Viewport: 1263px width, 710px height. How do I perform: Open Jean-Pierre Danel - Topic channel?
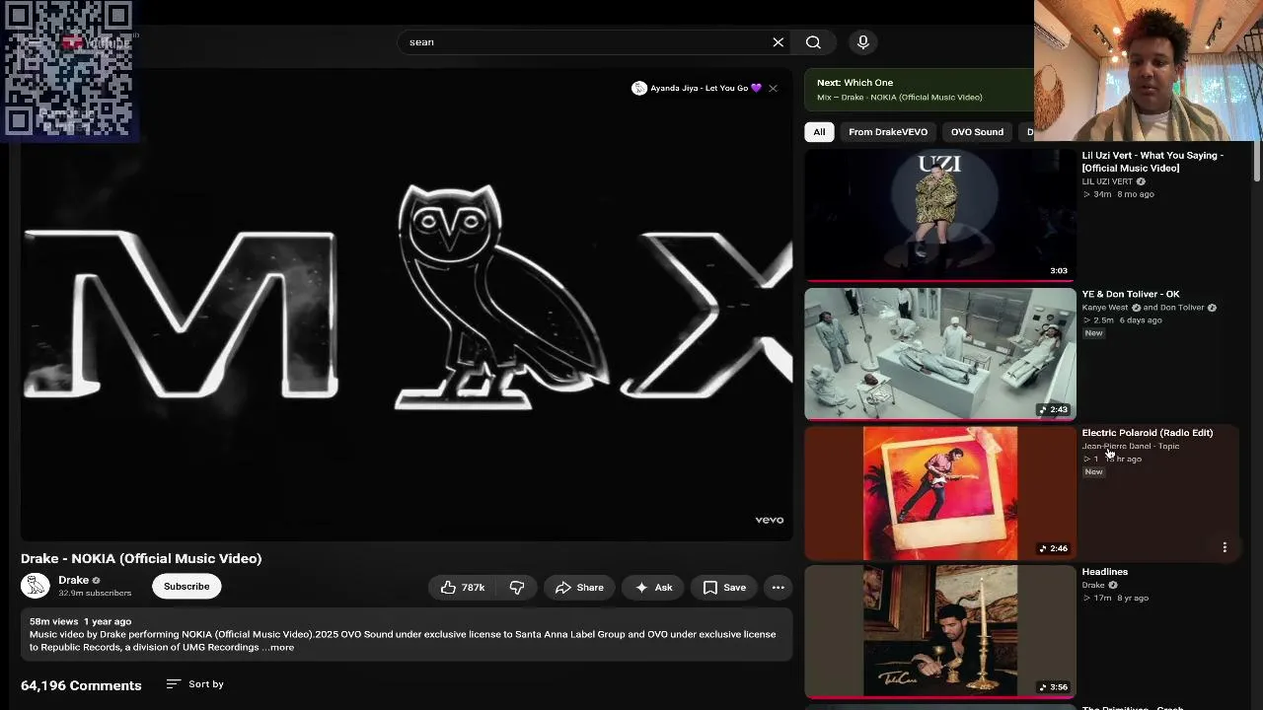[x=1131, y=447]
